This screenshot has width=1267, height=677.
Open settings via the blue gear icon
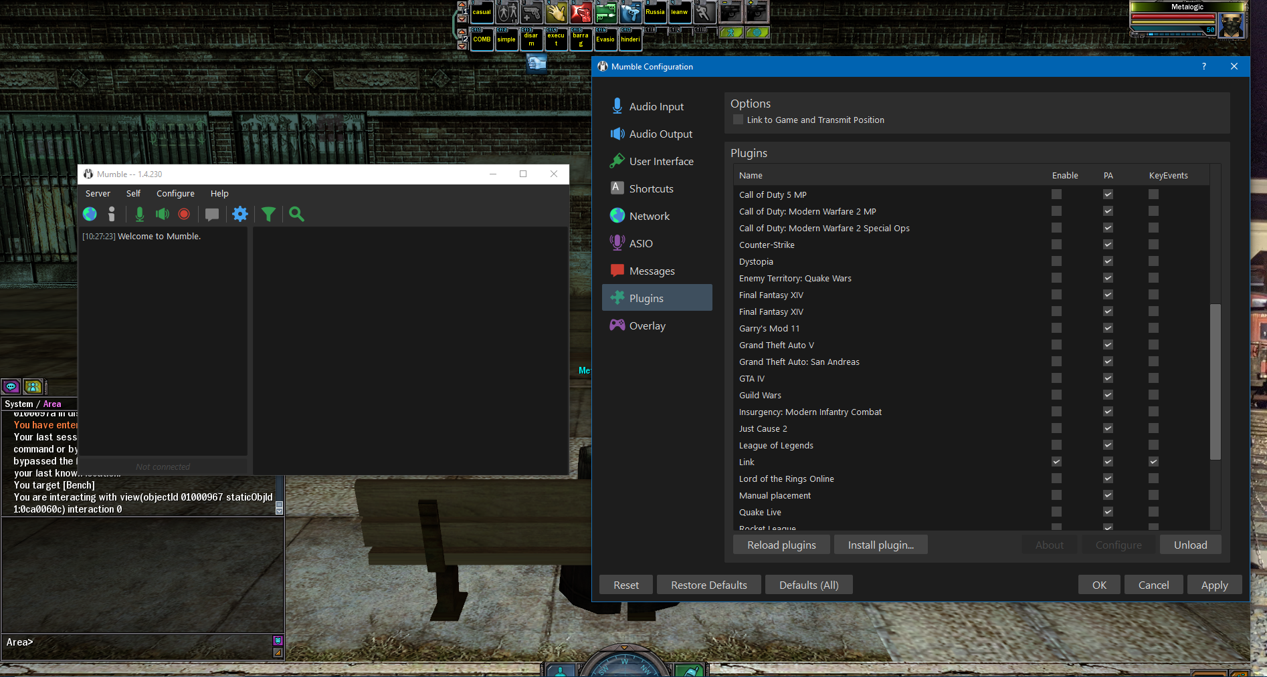point(240,214)
